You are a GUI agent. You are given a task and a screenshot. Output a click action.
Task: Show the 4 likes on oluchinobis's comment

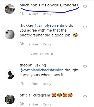click(33, 14)
